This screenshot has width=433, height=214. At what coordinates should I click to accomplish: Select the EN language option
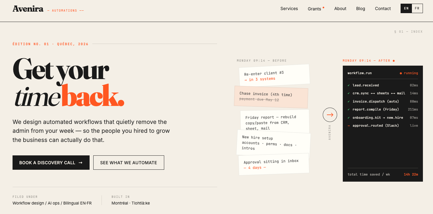point(406,9)
